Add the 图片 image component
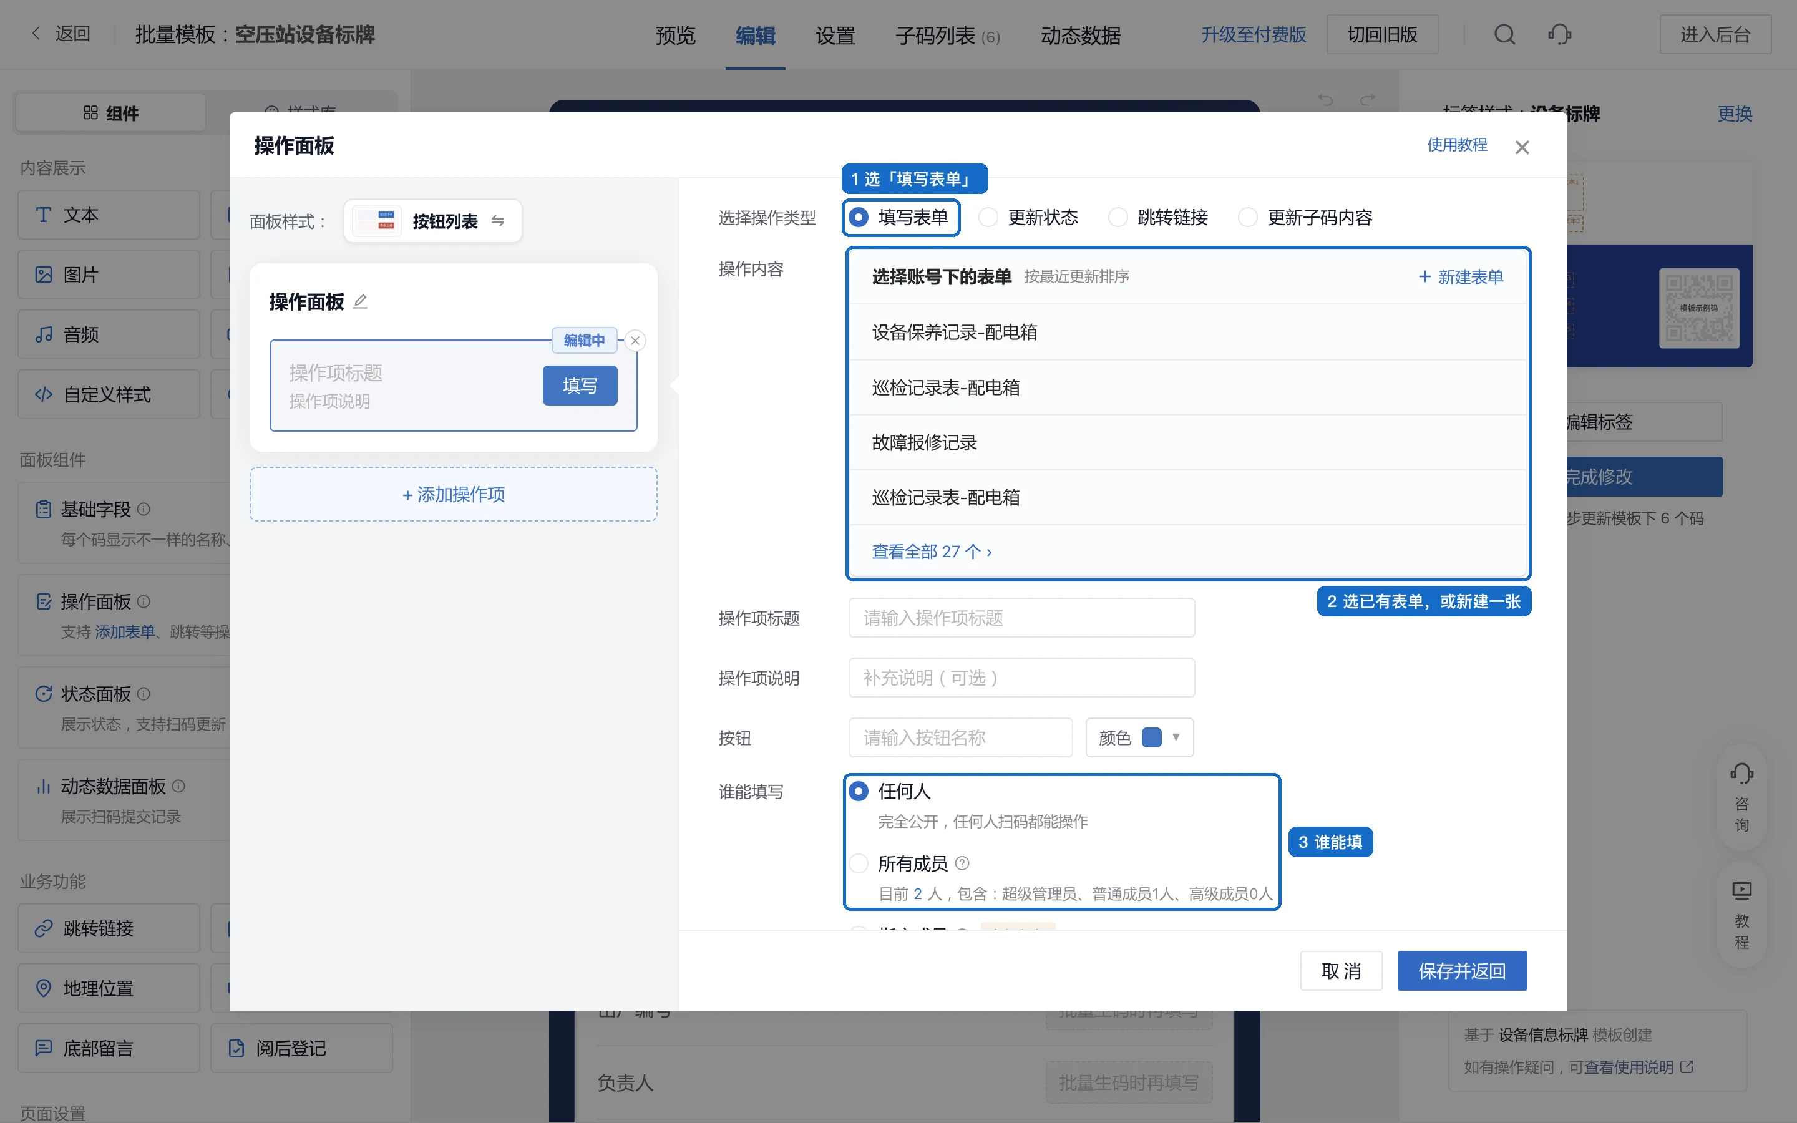The image size is (1797, 1123). click(x=109, y=275)
